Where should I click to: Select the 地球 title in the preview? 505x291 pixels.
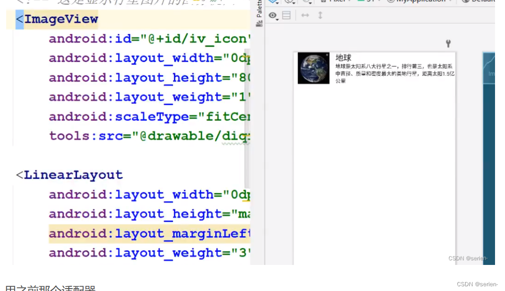tap(343, 58)
